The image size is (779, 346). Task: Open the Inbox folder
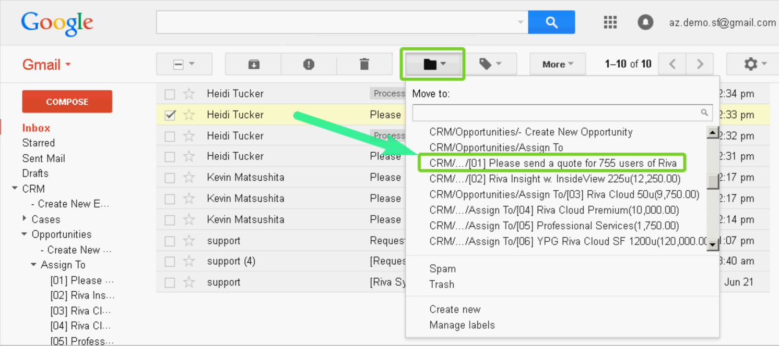pos(36,128)
